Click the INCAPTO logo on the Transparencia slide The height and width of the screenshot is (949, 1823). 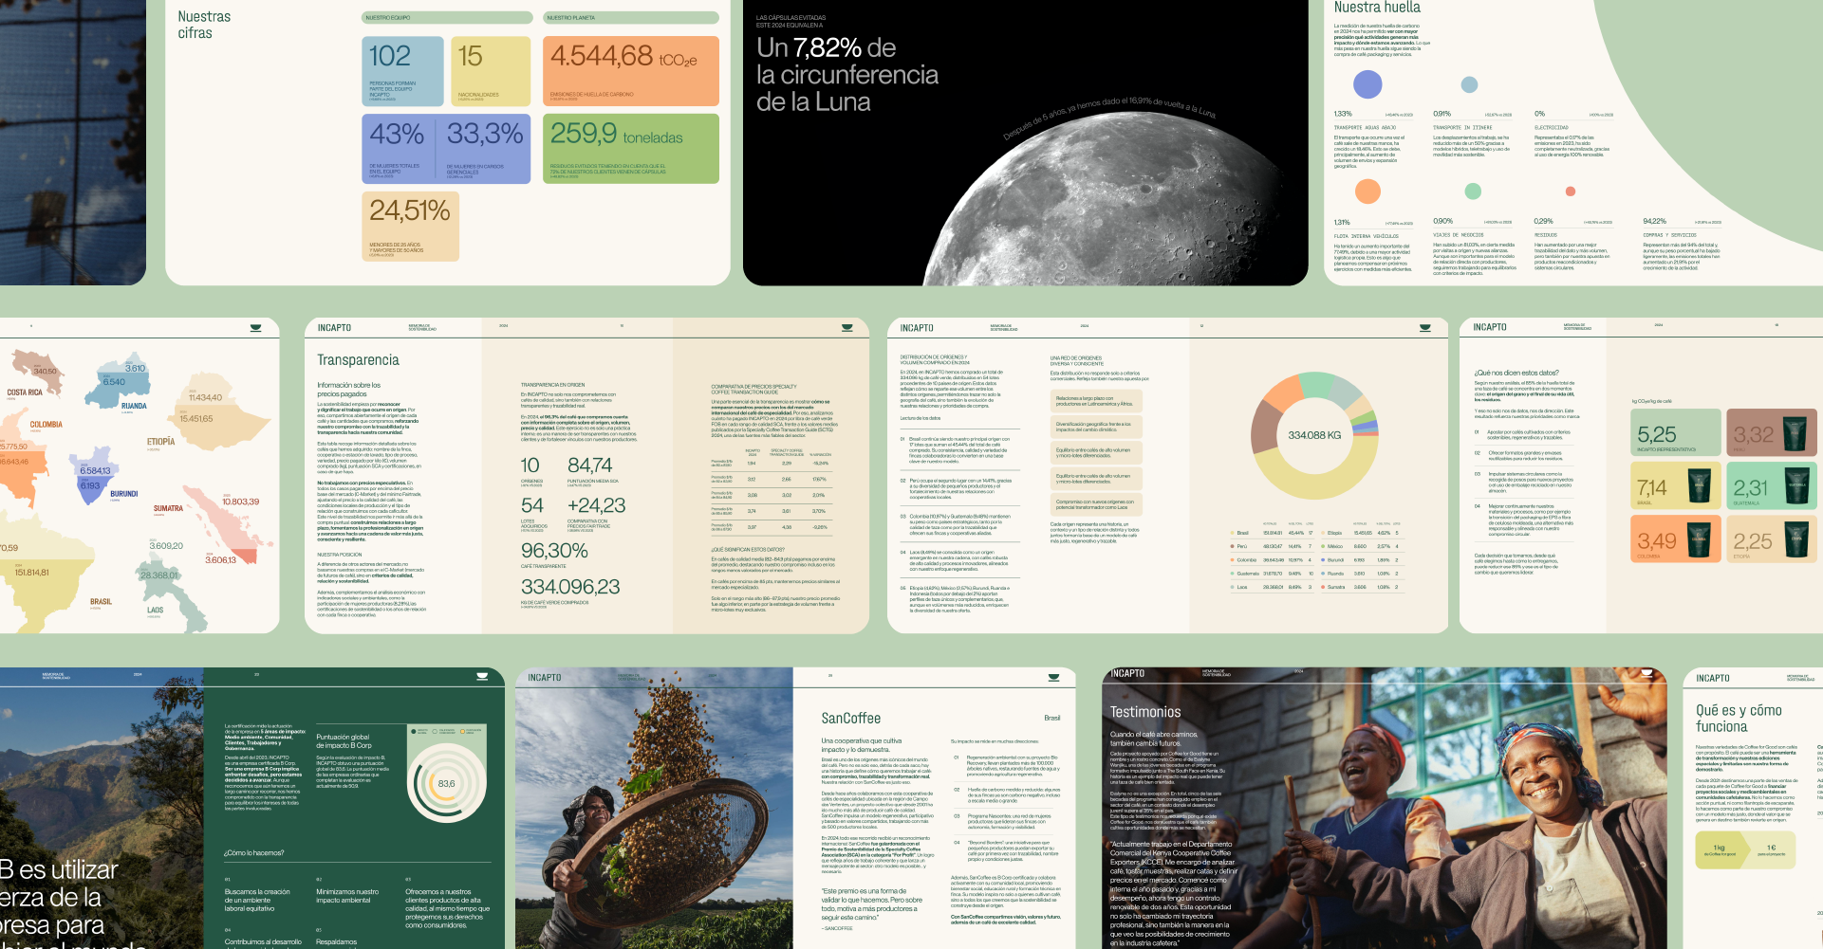(334, 328)
